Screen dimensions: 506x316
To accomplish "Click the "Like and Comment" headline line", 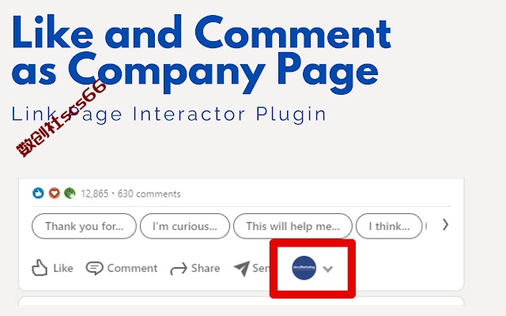I will pos(202,33).
